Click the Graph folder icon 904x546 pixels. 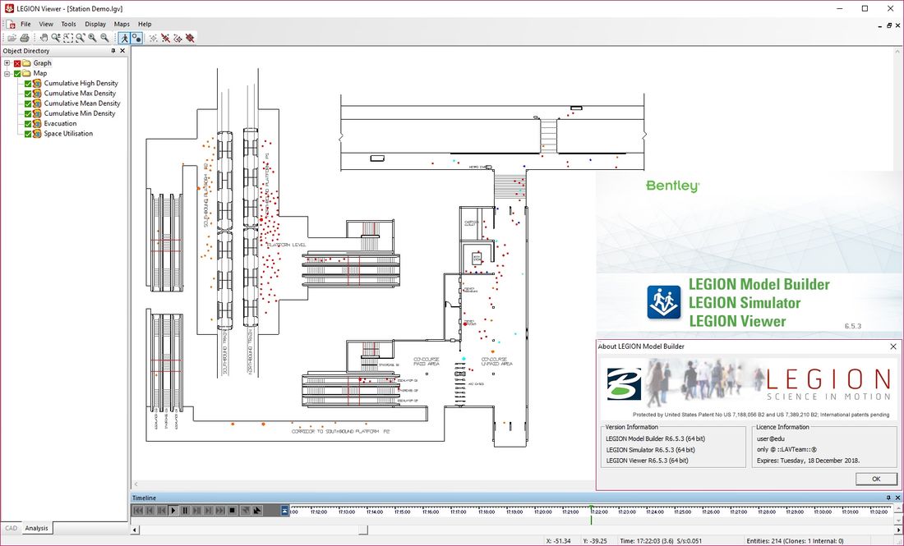(x=26, y=63)
